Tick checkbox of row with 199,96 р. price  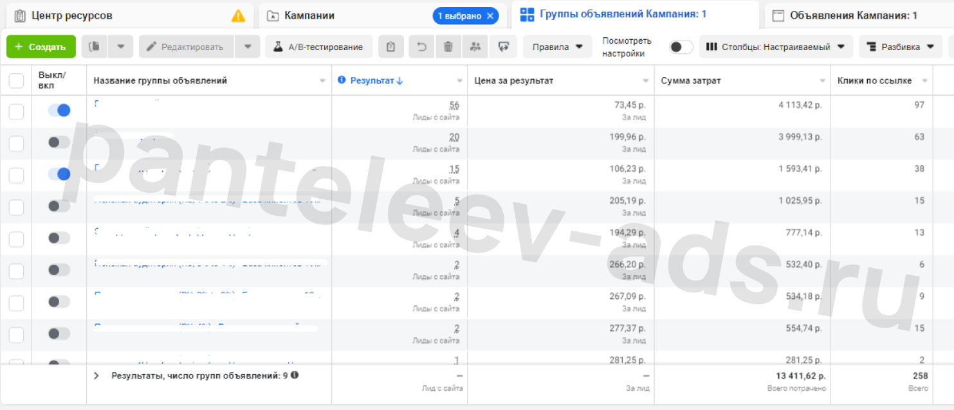tap(16, 143)
